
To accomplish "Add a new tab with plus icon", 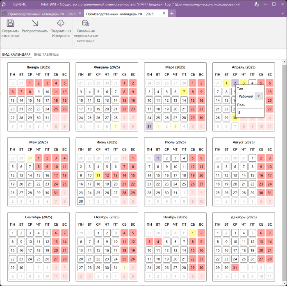I will [172, 14].
